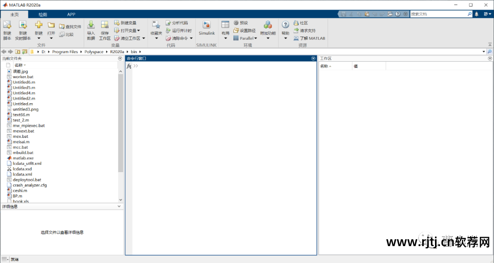The image size is (494, 263).
Task: Click 比较 (Compare) in the toolstrip
Action: tap(66, 34)
